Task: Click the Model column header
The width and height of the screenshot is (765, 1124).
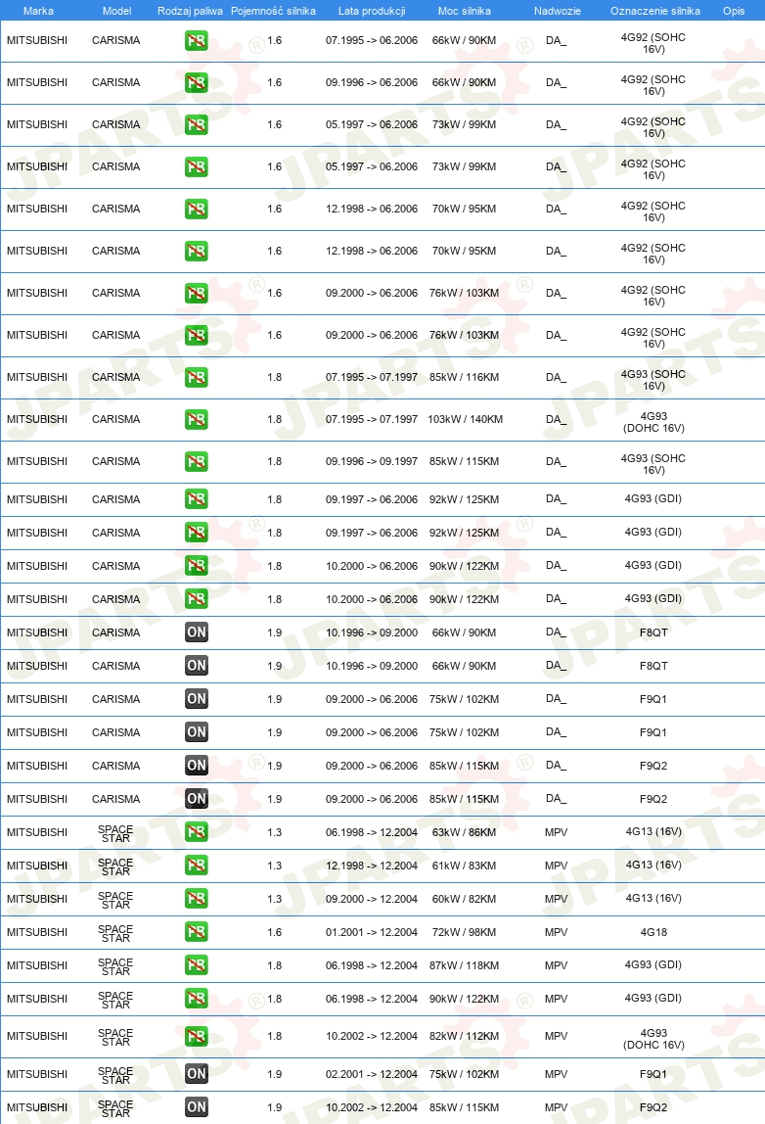Action: (116, 11)
